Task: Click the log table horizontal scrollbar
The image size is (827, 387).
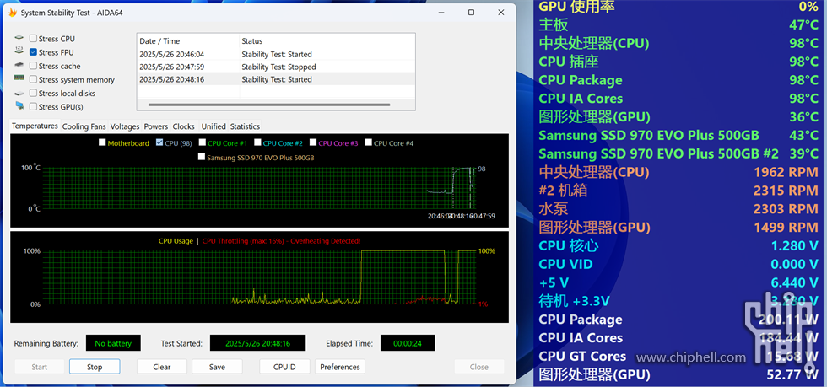Action: [269, 105]
